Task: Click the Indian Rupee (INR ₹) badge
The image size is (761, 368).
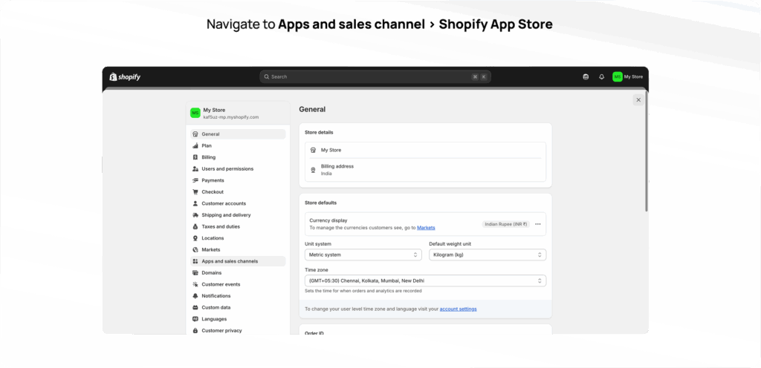Action: tap(505, 224)
